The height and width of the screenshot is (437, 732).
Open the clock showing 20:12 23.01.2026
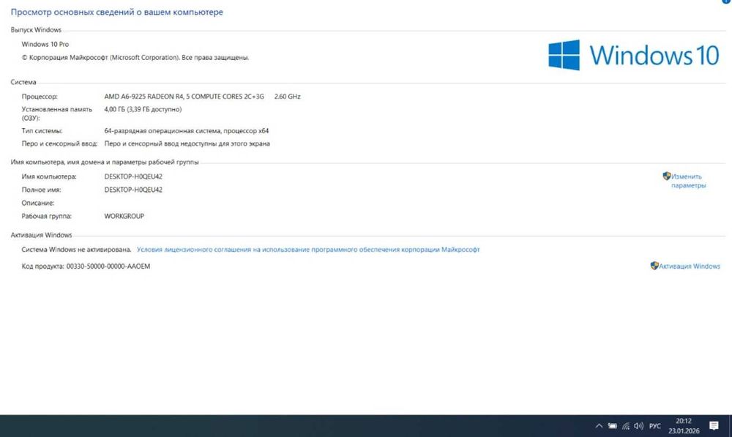[684, 426]
